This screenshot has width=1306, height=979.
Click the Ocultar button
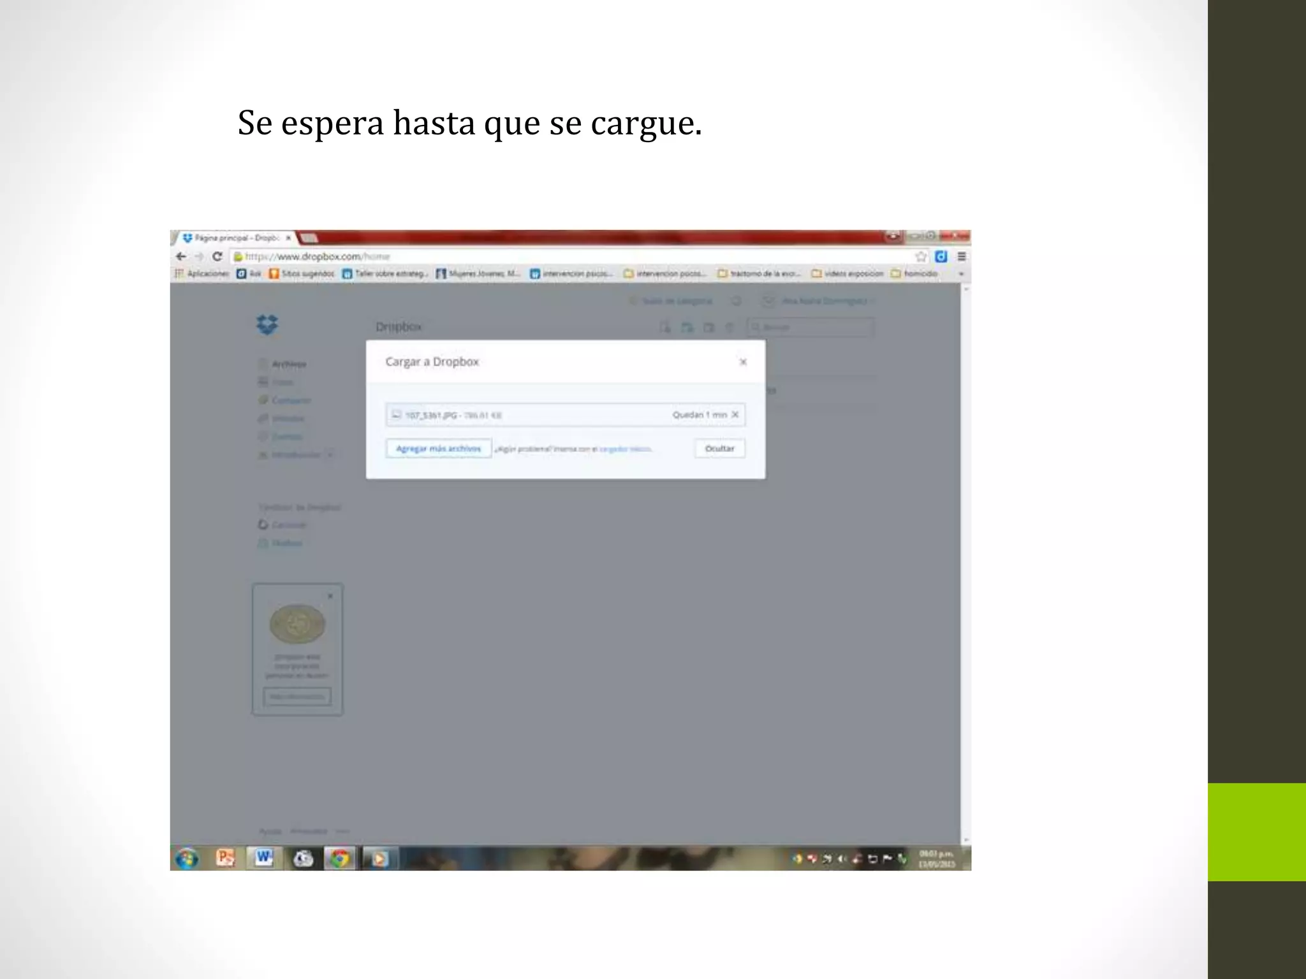click(719, 449)
